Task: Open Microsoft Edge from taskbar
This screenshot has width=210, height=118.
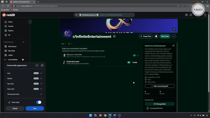Action: click(110, 115)
